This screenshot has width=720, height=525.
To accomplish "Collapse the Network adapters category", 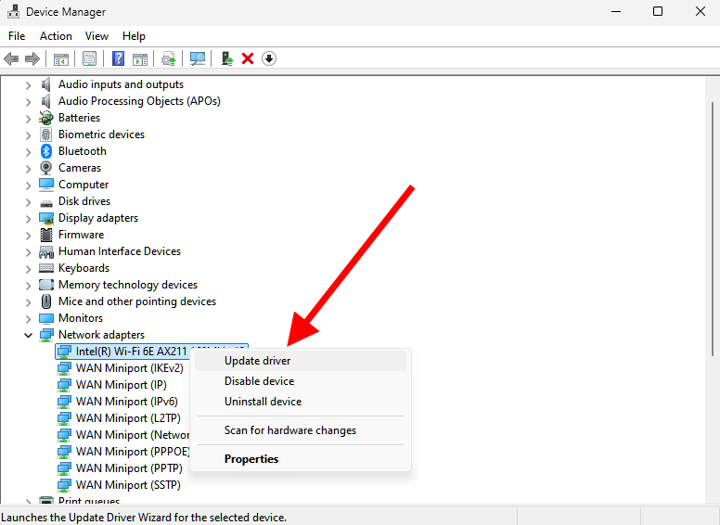I will click(28, 335).
